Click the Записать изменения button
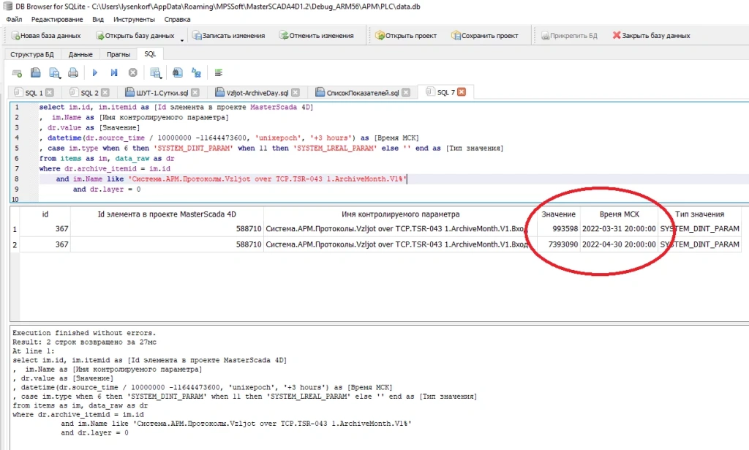The image size is (749, 450). pyautogui.click(x=227, y=35)
